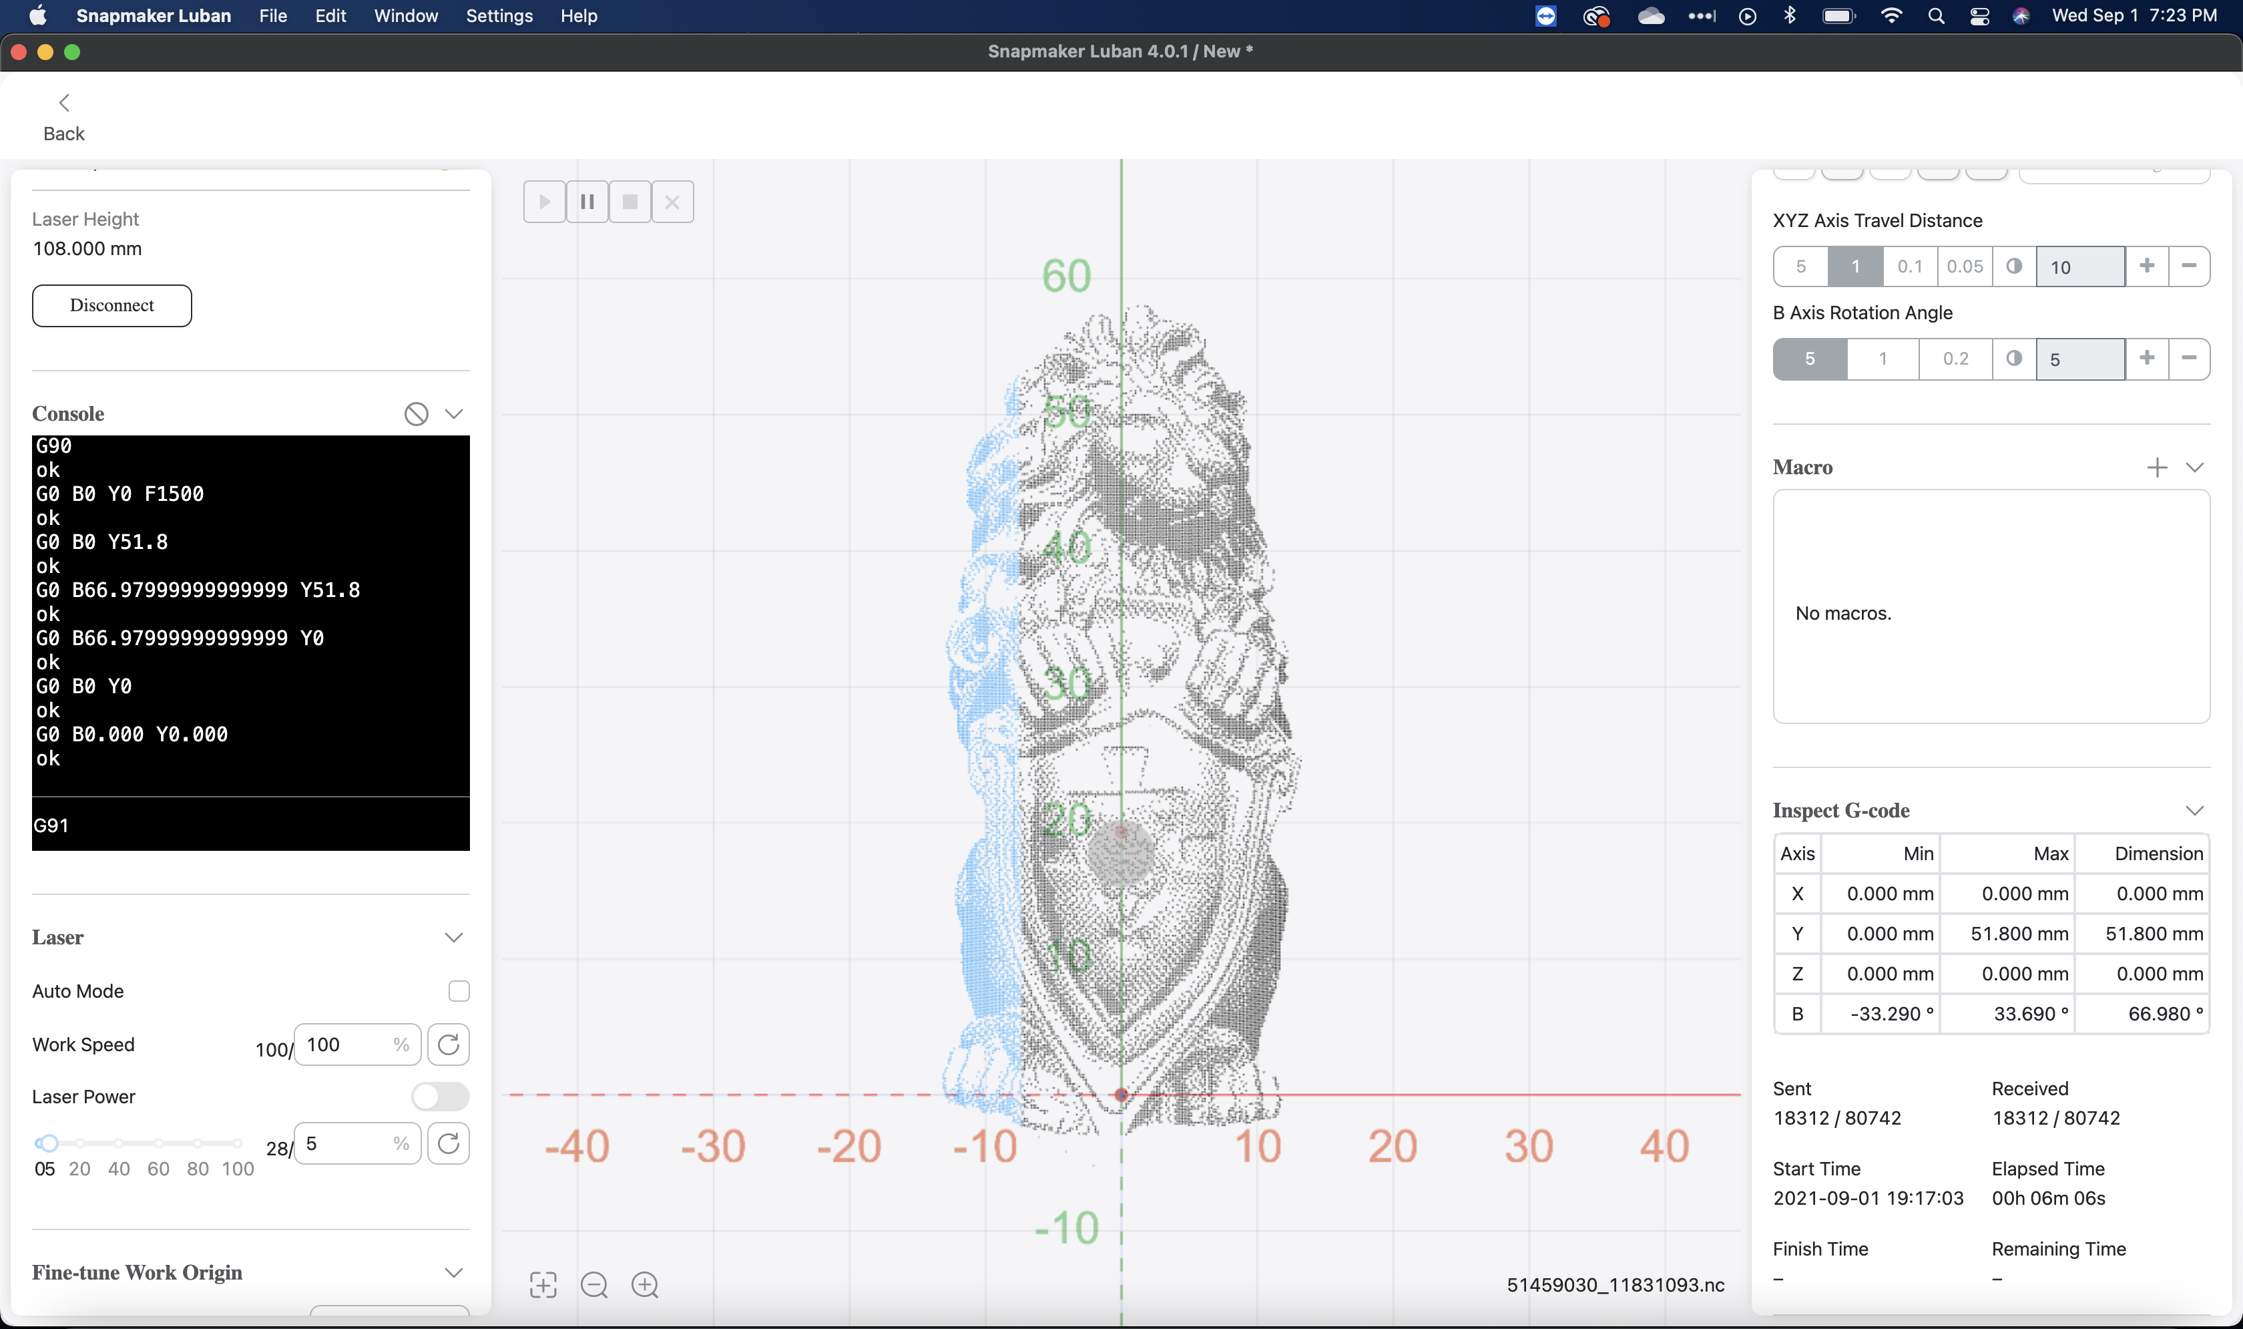Open the Settings menu

coord(499,15)
